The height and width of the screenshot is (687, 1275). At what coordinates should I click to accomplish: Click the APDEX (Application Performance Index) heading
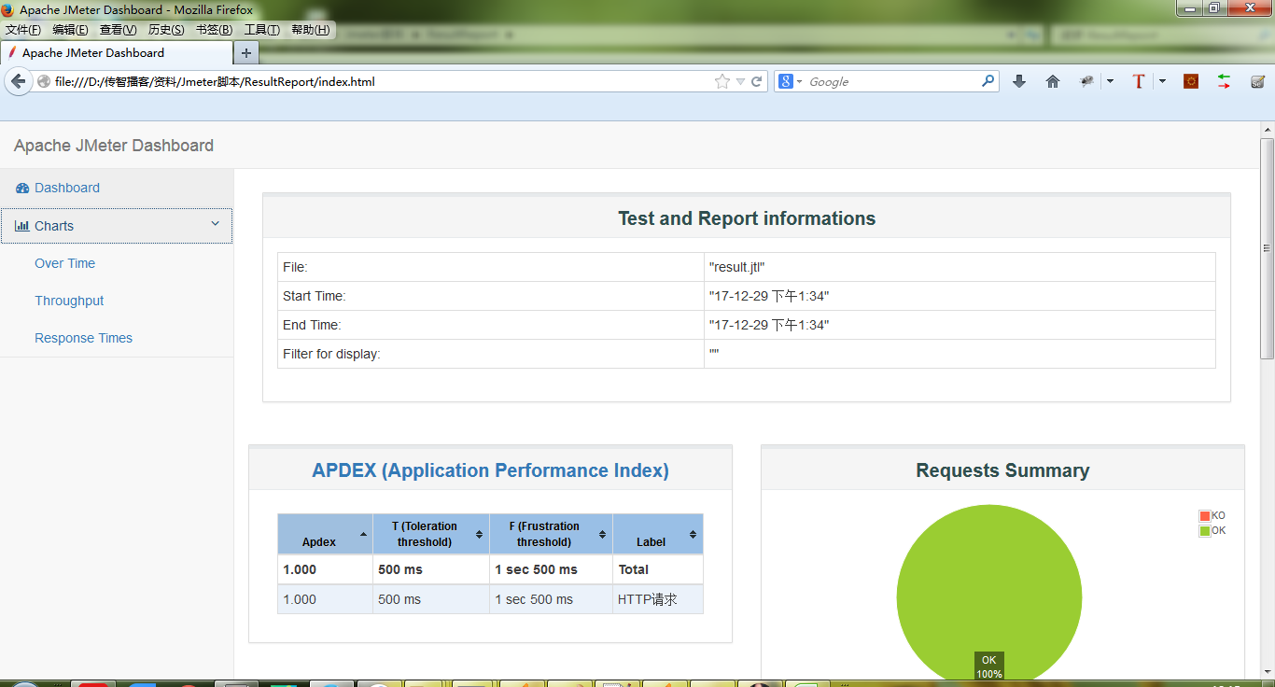point(490,470)
